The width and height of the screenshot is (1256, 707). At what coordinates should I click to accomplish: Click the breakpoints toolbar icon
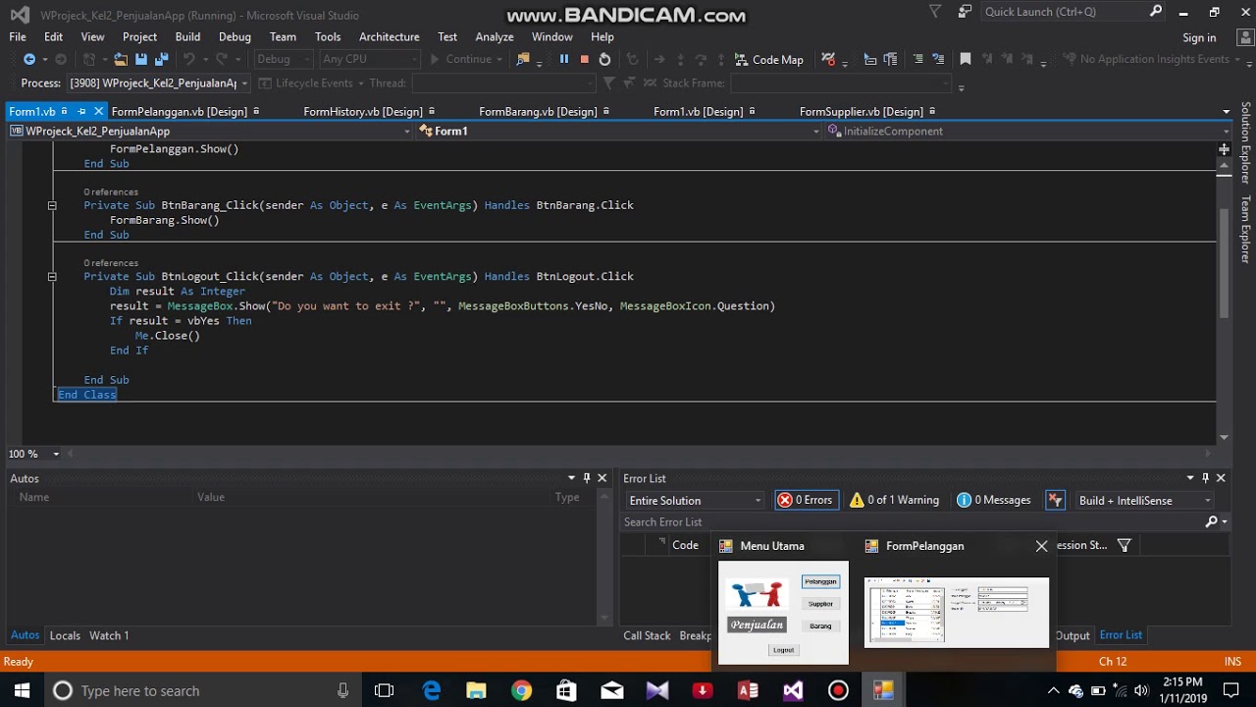pyautogui.click(x=829, y=59)
